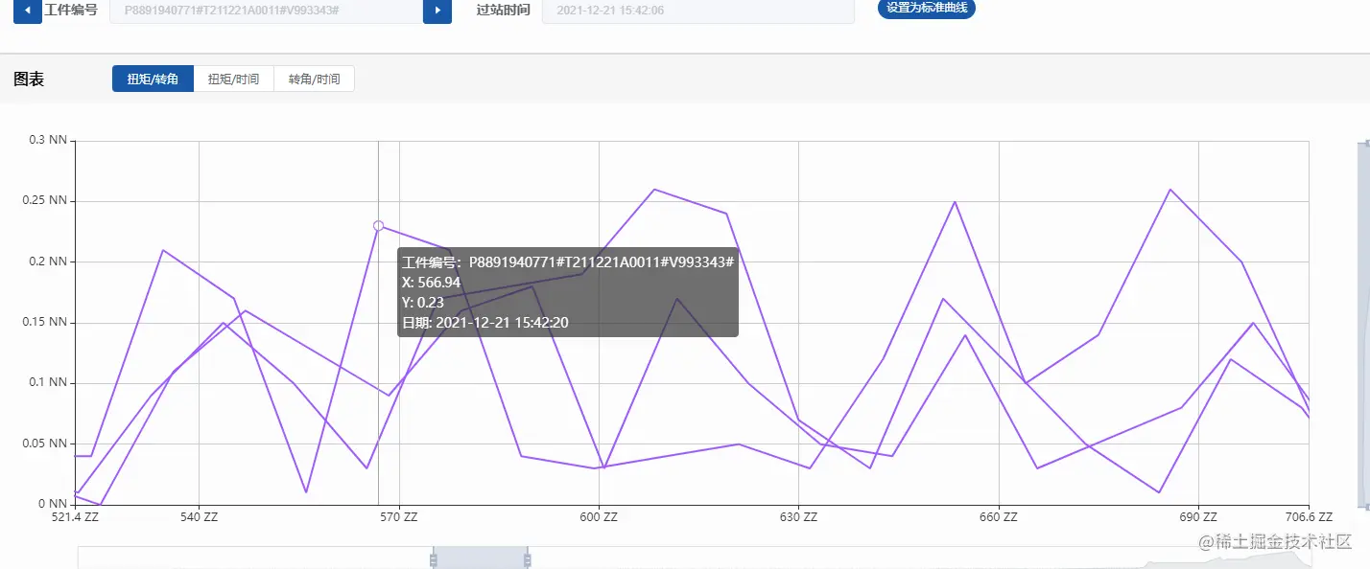Screen dimensions: 1370x569
Task: Click the 706.6 ZZ axis end label
Action: [x=1308, y=517]
